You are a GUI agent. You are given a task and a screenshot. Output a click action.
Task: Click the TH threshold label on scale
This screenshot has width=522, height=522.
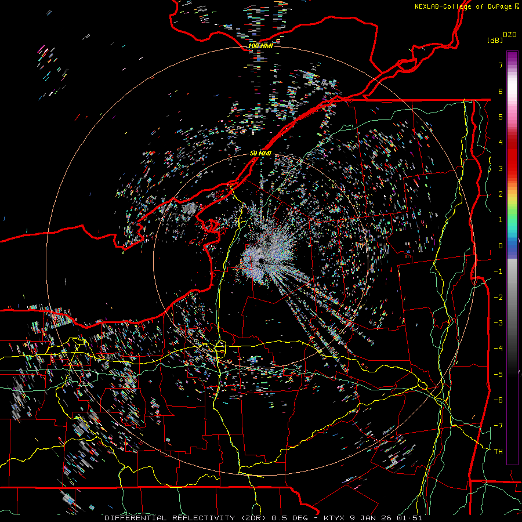coord(498,452)
